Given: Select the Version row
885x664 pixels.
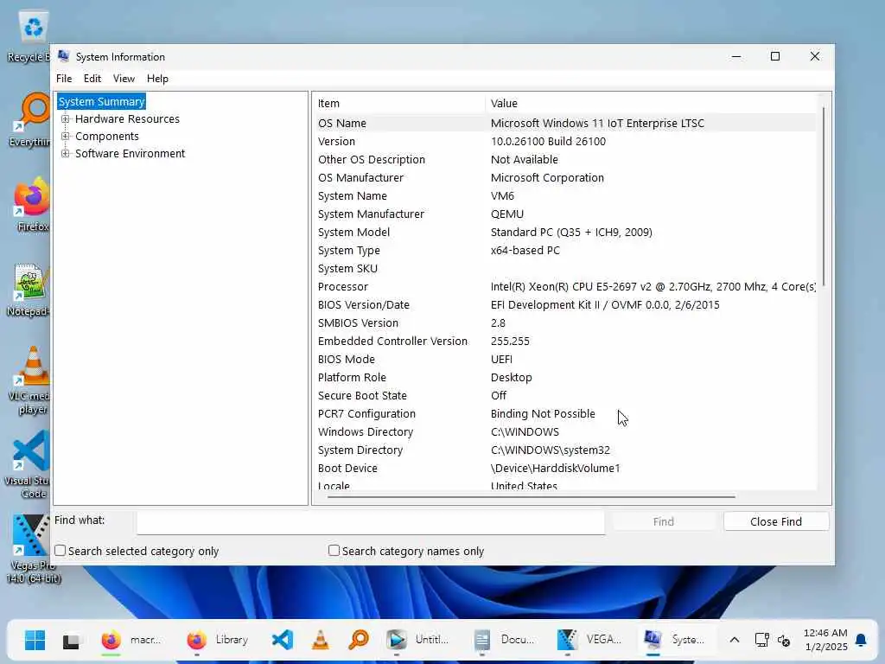Looking at the screenshot, I should click(564, 141).
